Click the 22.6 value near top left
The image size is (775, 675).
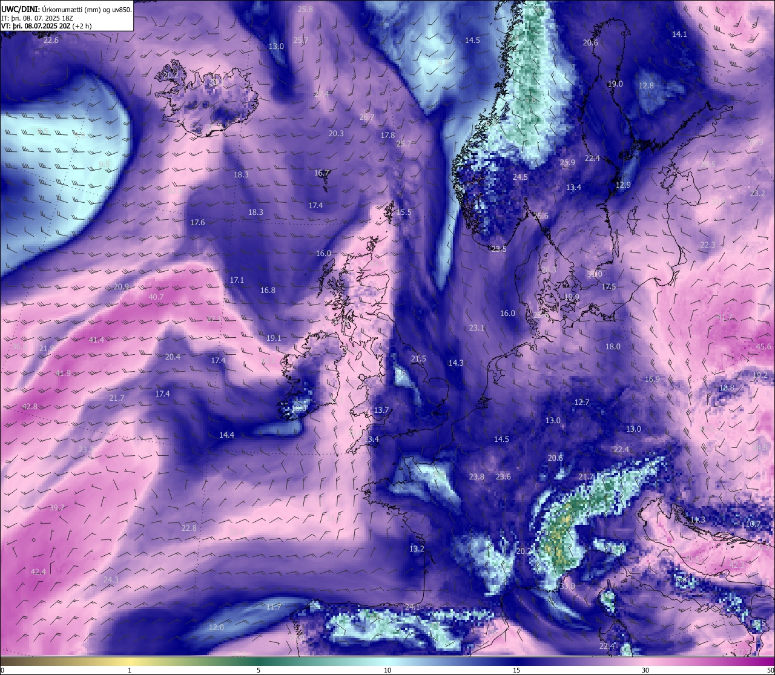(51, 41)
